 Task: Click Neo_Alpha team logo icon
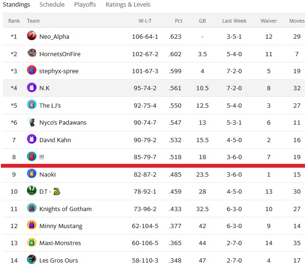(x=32, y=35)
